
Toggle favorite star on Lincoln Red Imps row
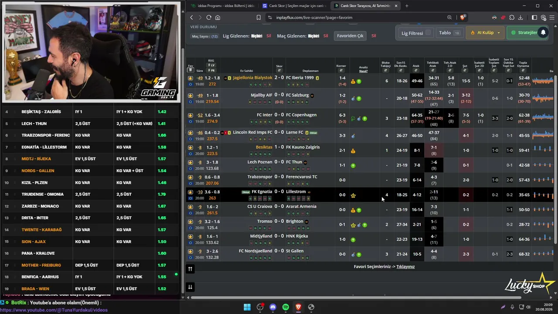[x=191, y=133]
